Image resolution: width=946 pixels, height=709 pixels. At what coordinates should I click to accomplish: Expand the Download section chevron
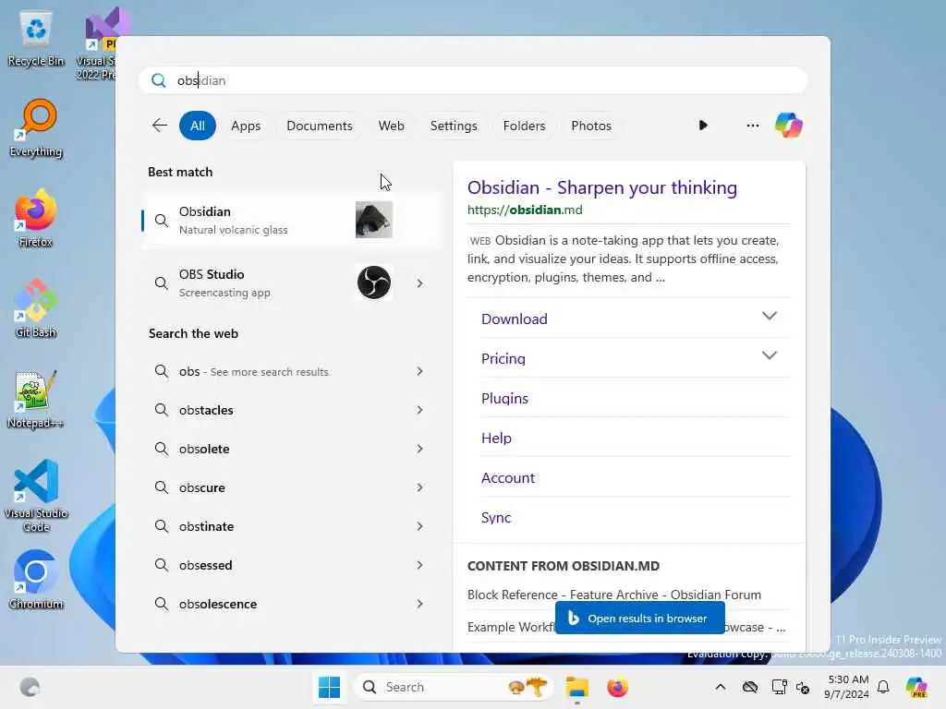coord(769,316)
